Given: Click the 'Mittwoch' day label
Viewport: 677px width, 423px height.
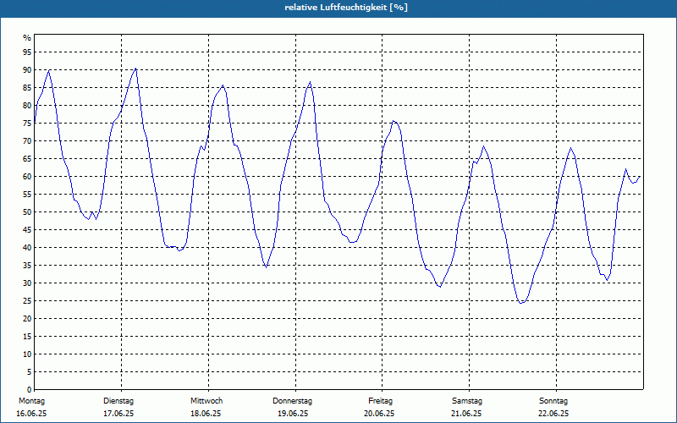Looking at the screenshot, I should (206, 401).
